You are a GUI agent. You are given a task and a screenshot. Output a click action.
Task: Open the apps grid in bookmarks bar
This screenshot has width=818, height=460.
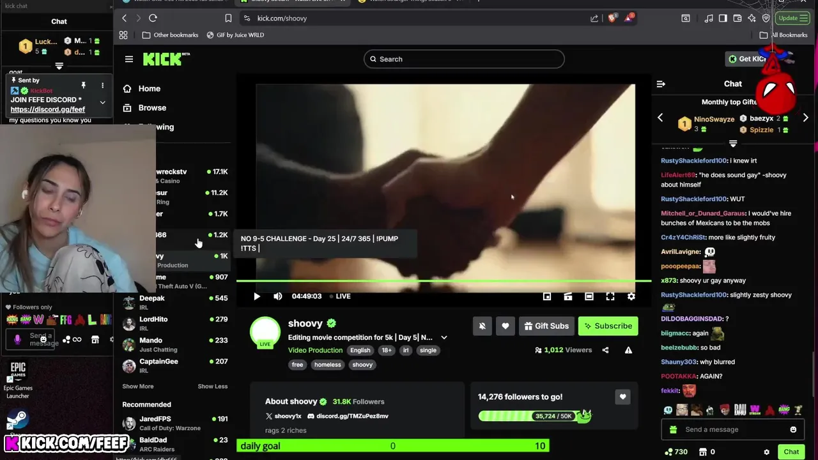pyautogui.click(x=123, y=35)
